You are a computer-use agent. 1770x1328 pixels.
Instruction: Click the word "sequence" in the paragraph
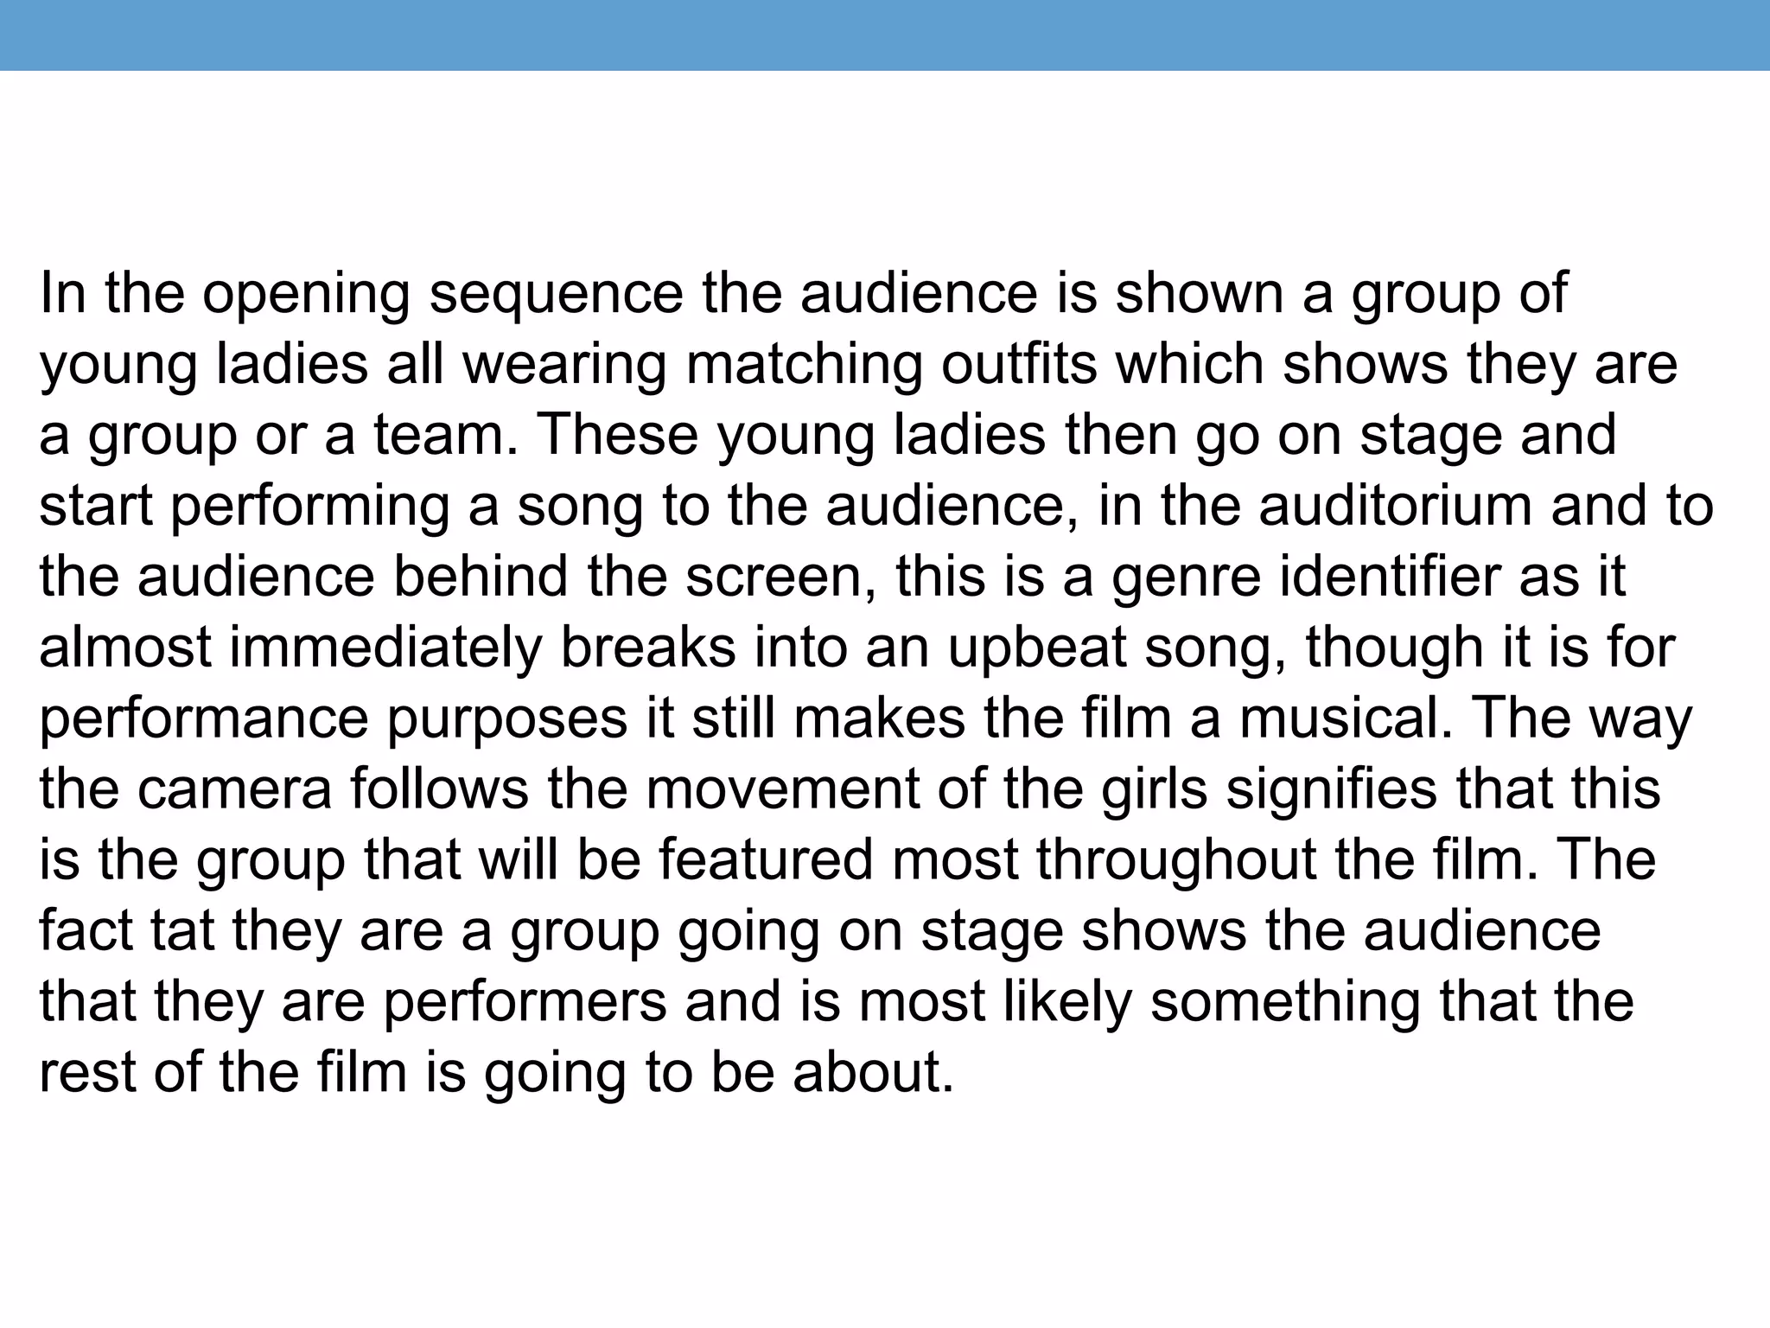click(557, 295)
